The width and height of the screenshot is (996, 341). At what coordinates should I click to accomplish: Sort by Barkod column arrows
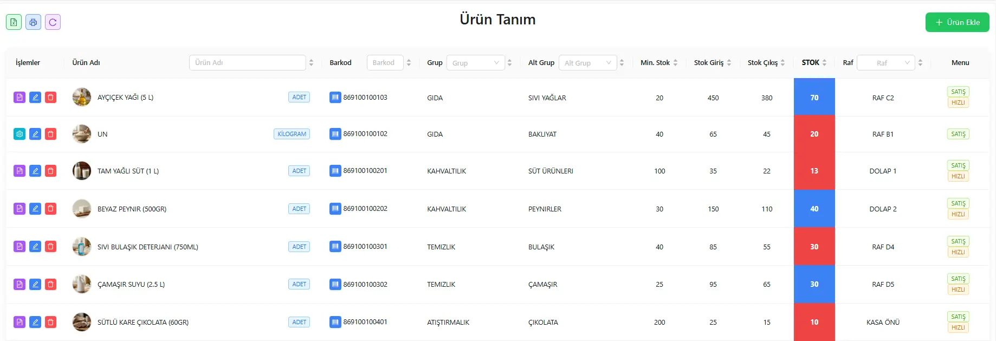click(409, 63)
